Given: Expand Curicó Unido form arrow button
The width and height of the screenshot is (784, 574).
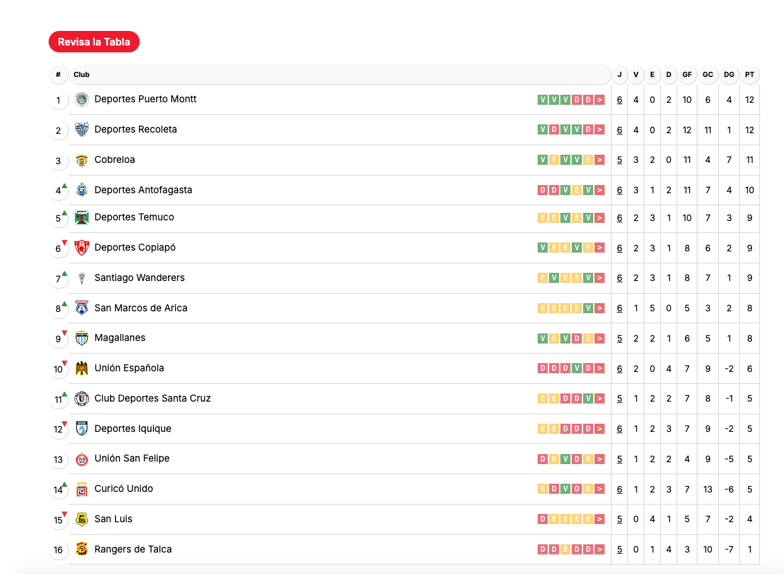Looking at the screenshot, I should 600,489.
